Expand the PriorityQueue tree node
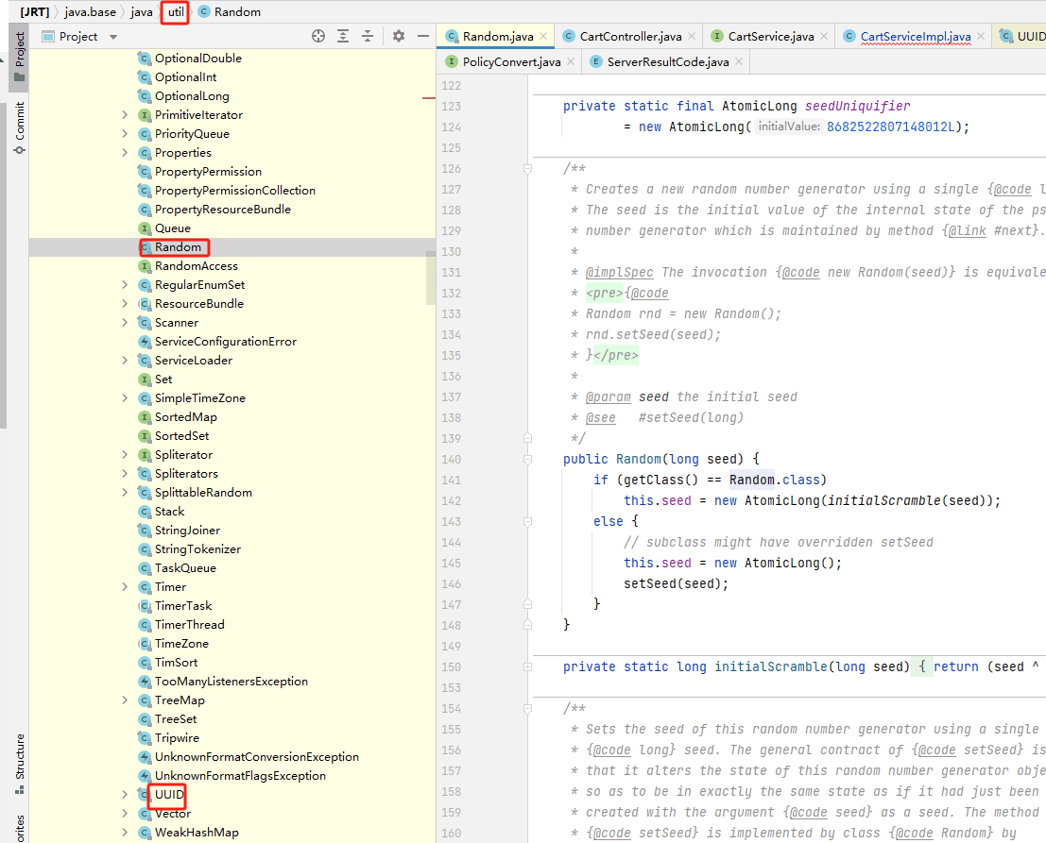This screenshot has height=843, width=1046. click(x=125, y=133)
